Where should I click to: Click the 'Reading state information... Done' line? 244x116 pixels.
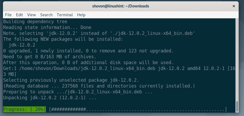[x=47, y=27]
